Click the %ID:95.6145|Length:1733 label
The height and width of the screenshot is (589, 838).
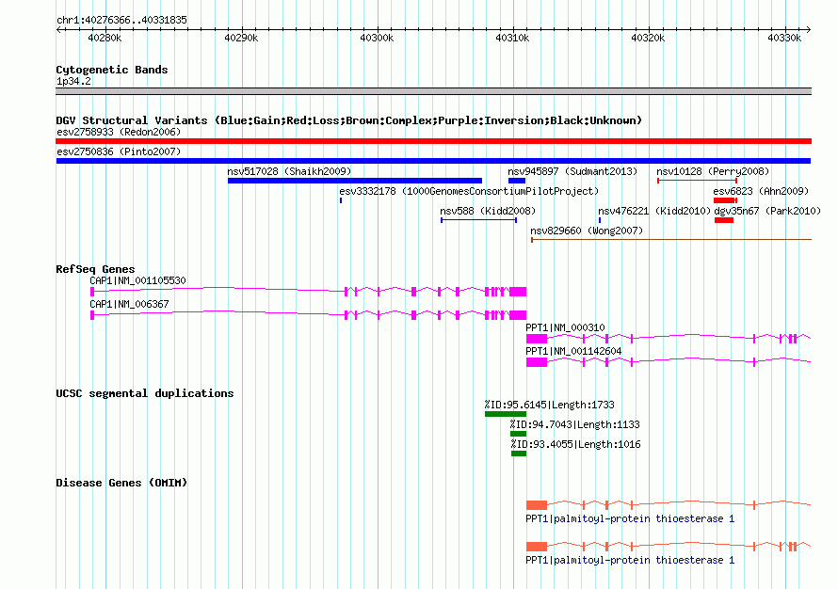click(x=549, y=405)
